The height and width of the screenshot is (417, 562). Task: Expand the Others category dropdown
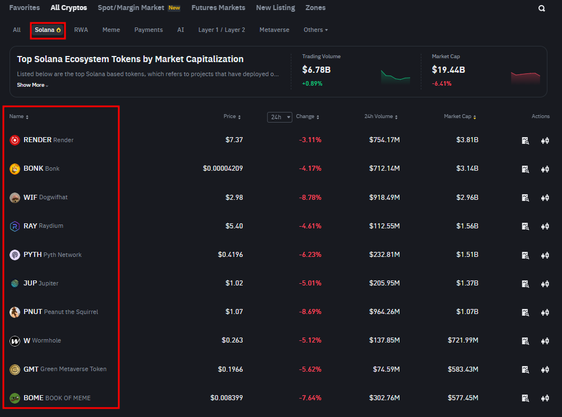315,30
